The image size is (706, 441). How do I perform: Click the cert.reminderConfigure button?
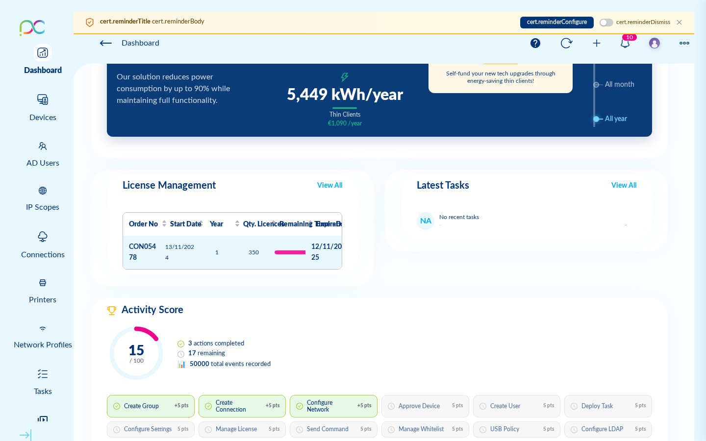(x=557, y=22)
